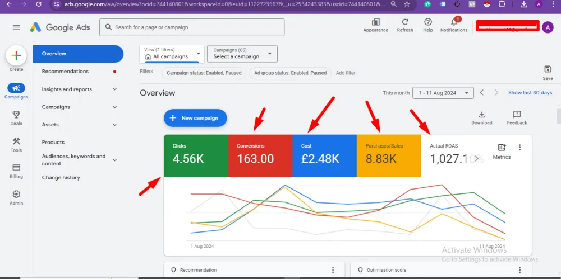Viewport: 561px width, 279px height.
Task: Click Optimisation score card title
Action: pyautogui.click(x=387, y=270)
